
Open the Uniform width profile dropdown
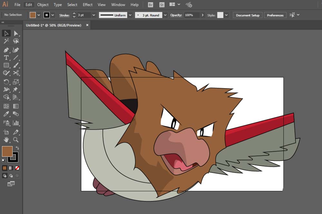[130, 15]
